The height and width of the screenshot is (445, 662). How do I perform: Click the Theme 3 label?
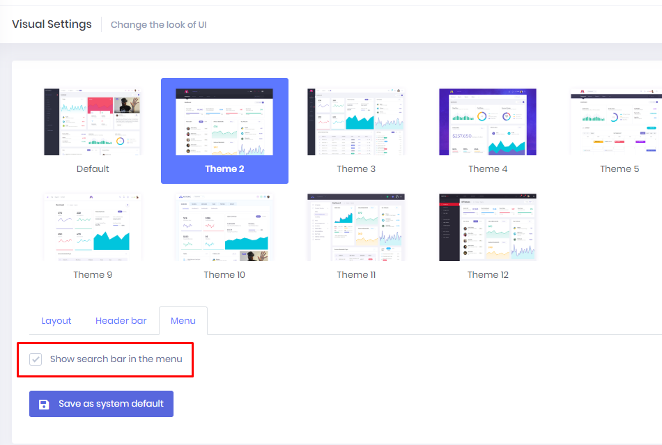pyautogui.click(x=356, y=169)
